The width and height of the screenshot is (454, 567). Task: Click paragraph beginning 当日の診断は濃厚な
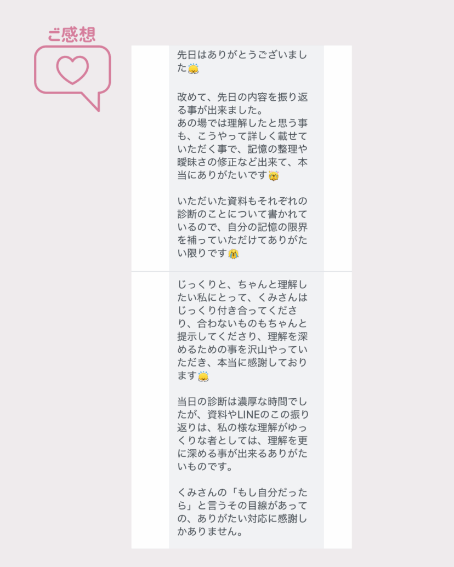(x=242, y=434)
